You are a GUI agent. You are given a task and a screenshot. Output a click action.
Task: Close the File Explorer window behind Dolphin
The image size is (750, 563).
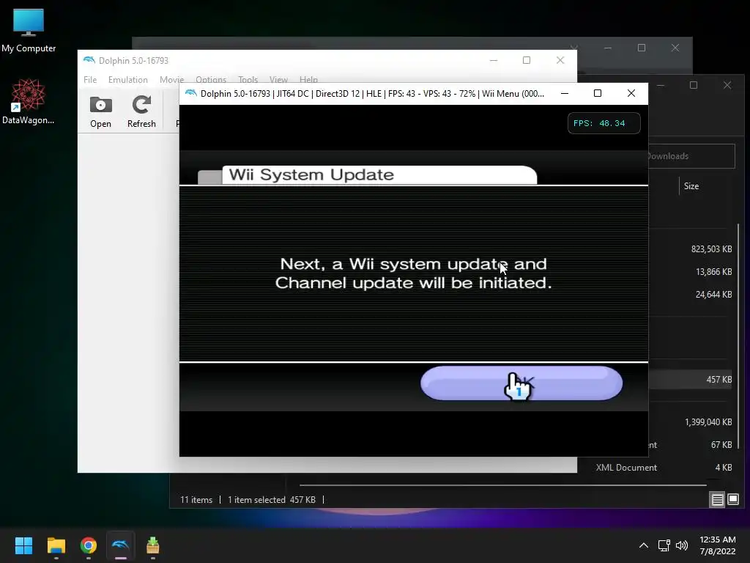tap(727, 85)
